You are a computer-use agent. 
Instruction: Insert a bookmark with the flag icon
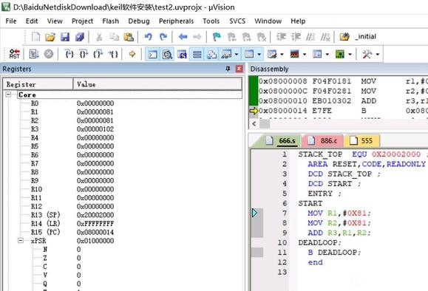(217, 37)
